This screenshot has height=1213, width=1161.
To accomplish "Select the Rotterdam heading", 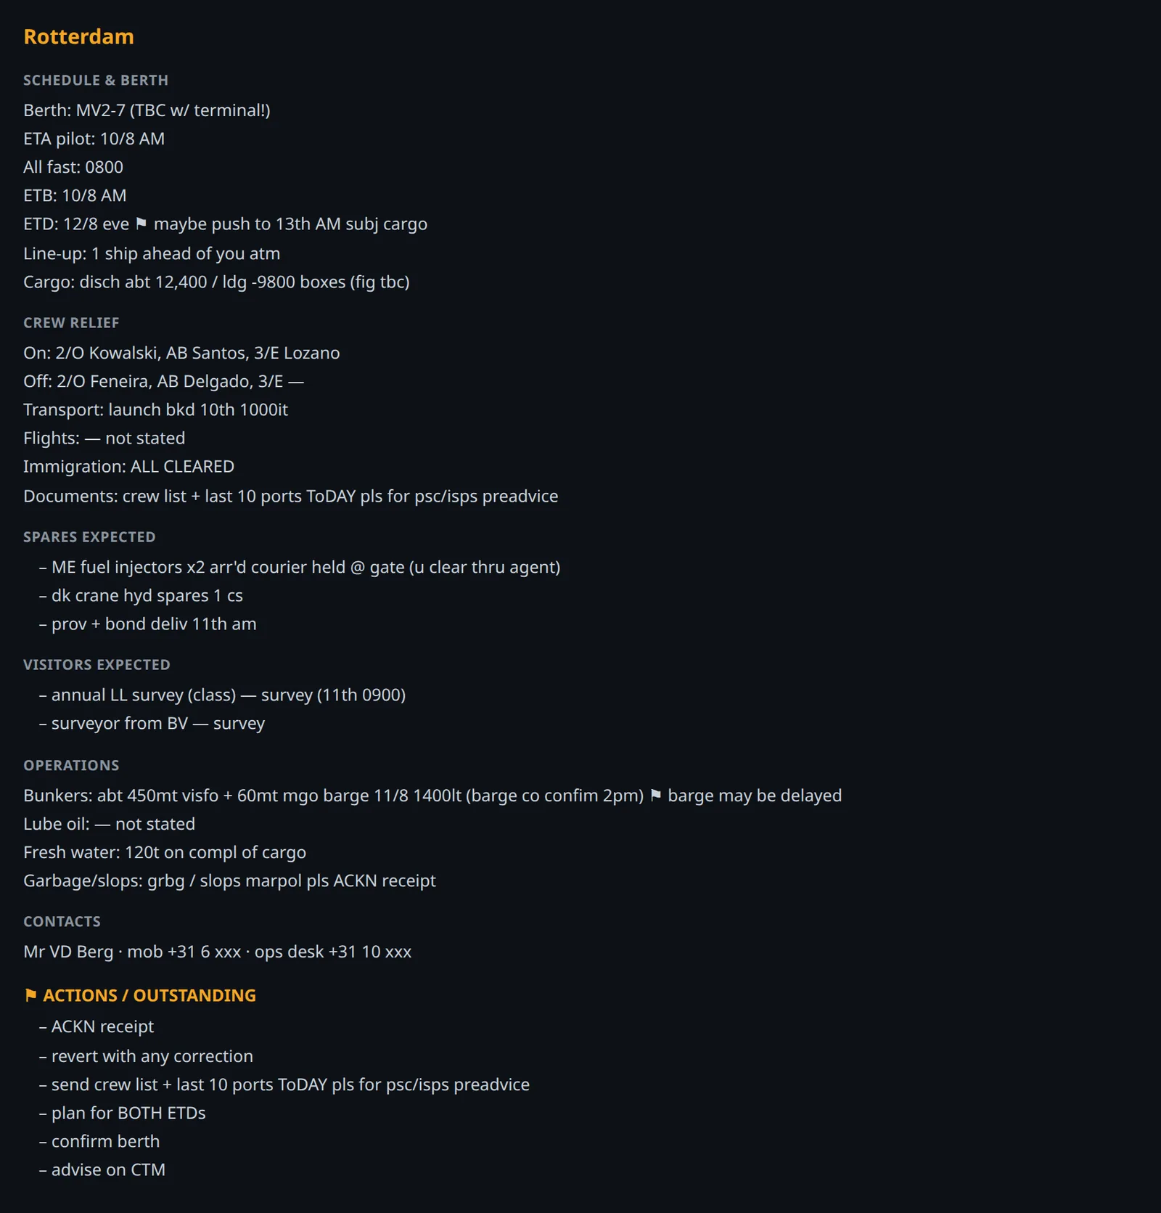I will coord(78,36).
